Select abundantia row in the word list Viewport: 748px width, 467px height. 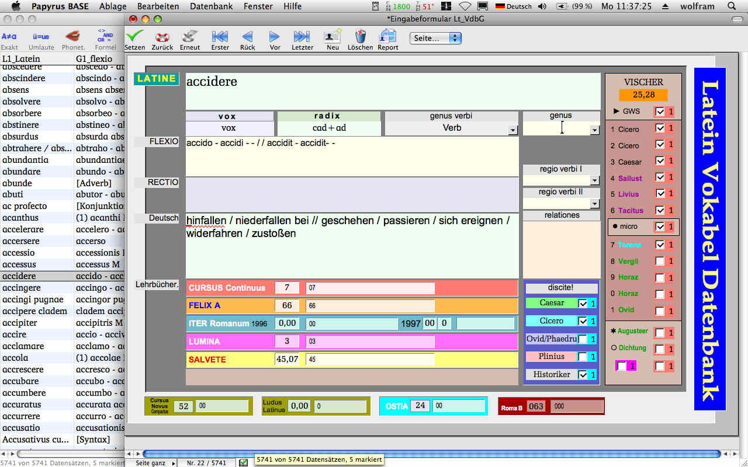click(62, 159)
